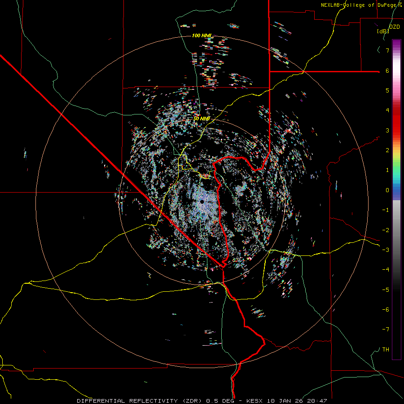The width and height of the screenshot is (404, 404).
Task: Click the color scale value 1
Action: point(387,170)
